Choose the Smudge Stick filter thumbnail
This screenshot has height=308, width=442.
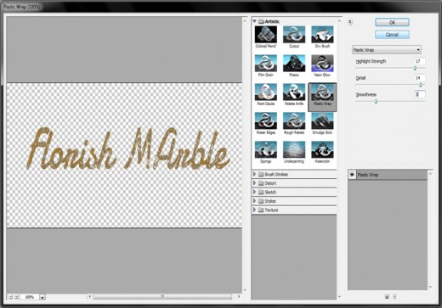click(x=322, y=121)
